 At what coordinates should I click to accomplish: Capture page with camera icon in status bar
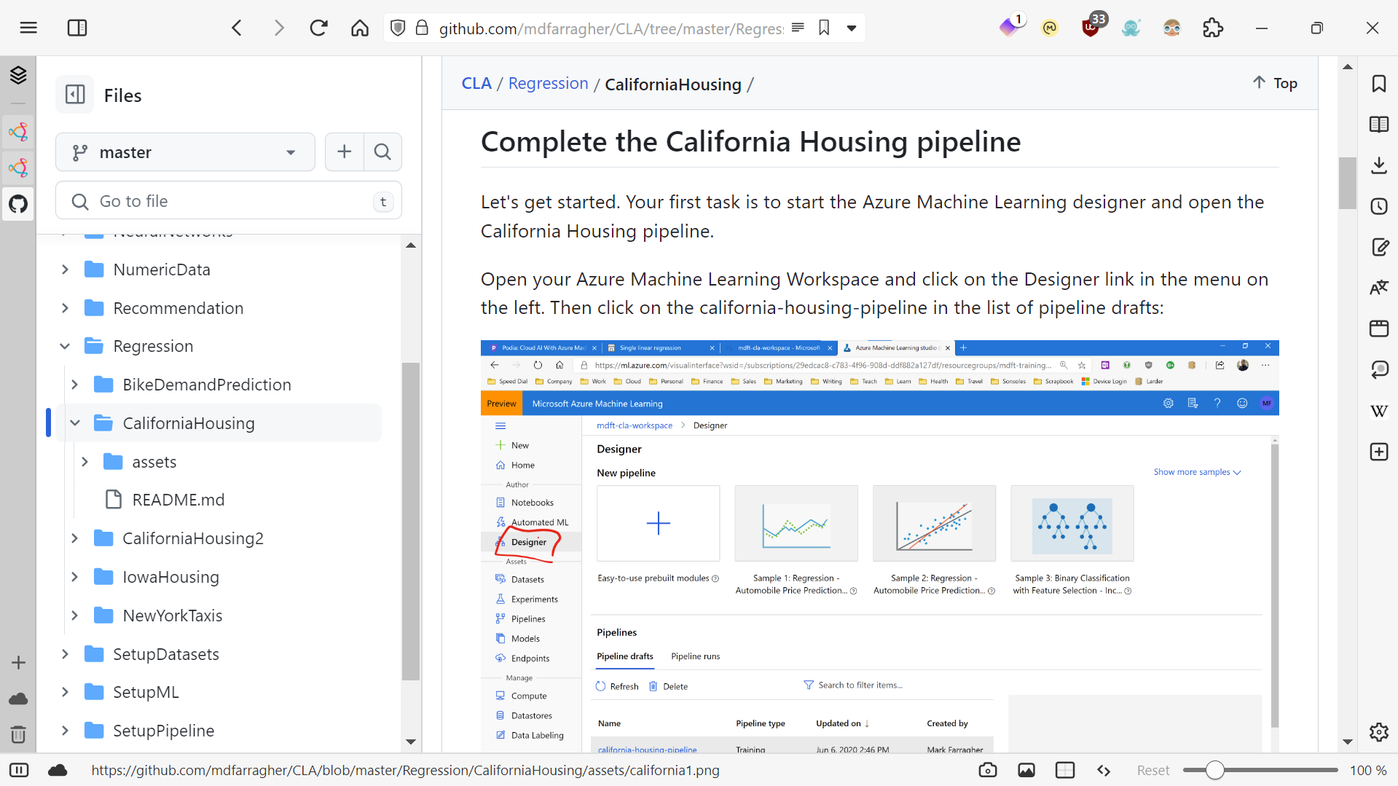[x=988, y=770]
